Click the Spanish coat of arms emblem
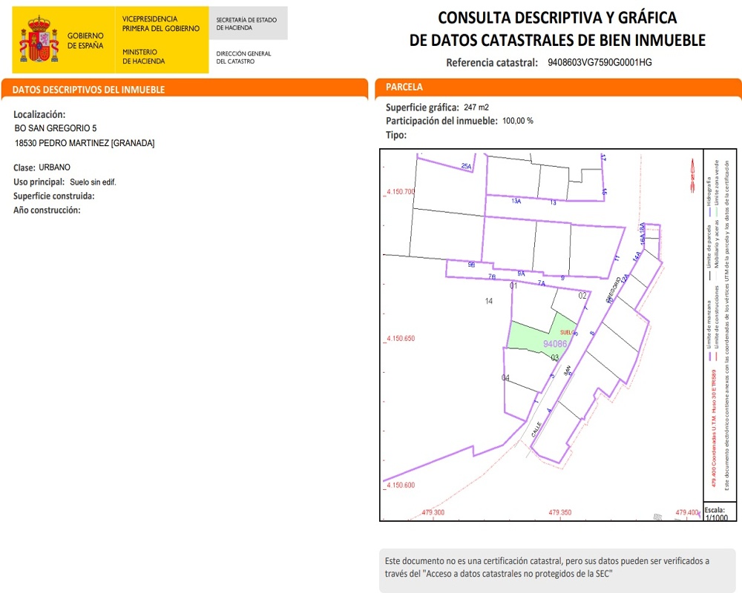742x593 pixels. click(39, 40)
